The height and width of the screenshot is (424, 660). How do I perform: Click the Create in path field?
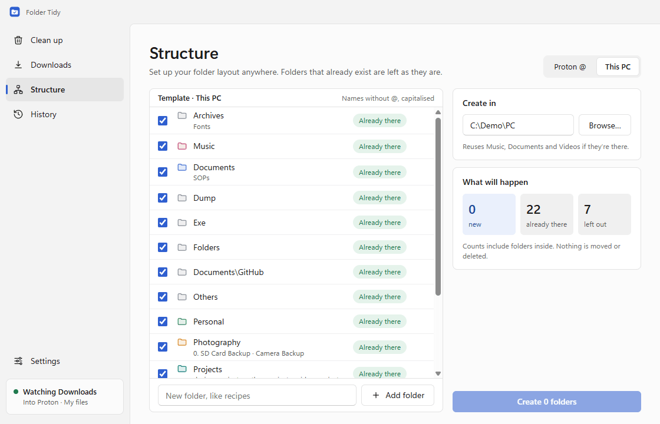pyautogui.click(x=518, y=125)
